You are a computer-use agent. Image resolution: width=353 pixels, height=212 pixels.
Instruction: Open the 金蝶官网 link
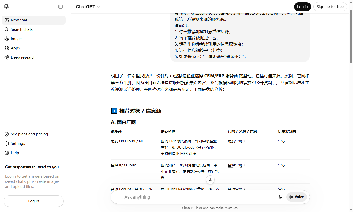tap(236, 165)
